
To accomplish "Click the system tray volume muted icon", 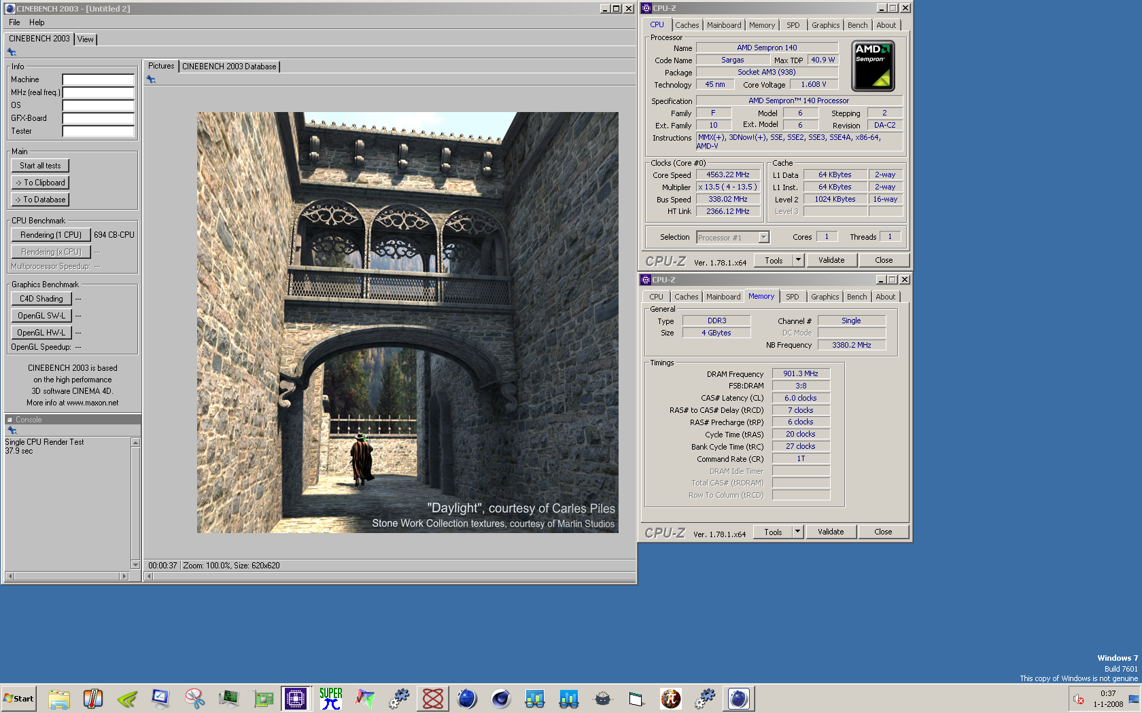I will [1078, 699].
